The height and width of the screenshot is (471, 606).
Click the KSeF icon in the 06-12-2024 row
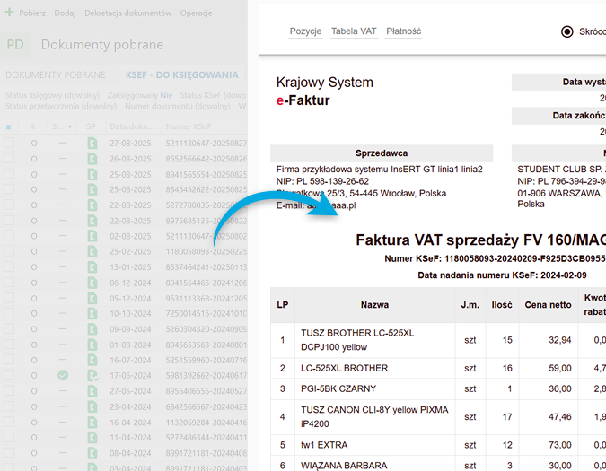point(92,283)
